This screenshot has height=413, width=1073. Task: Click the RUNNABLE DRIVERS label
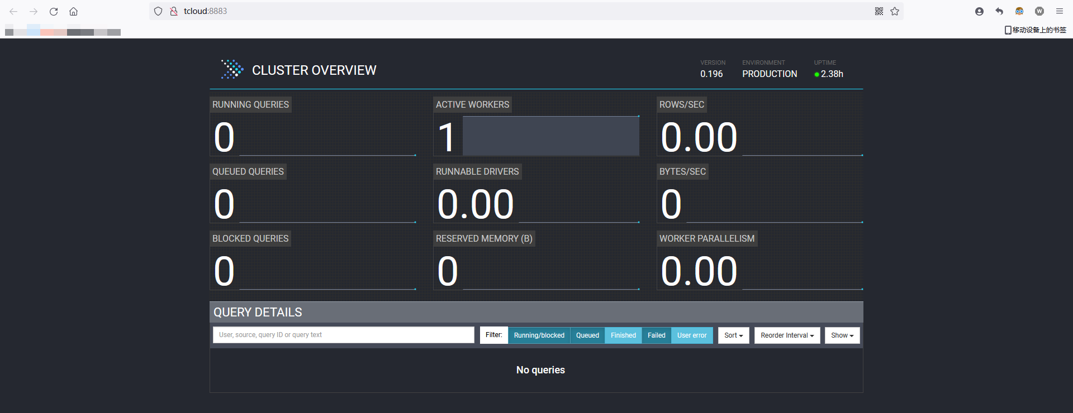(477, 172)
